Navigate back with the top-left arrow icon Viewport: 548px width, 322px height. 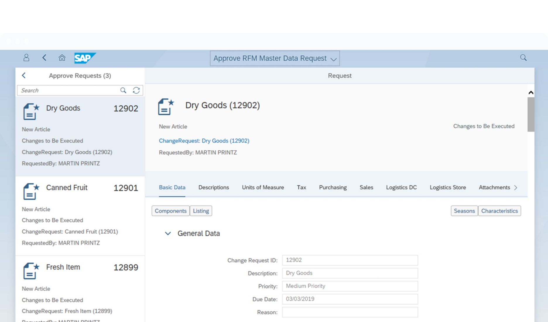44,58
